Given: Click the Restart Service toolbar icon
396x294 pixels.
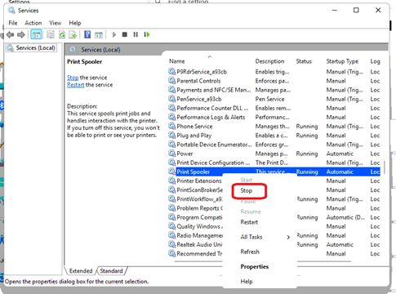Looking at the screenshot, I should [x=147, y=34].
